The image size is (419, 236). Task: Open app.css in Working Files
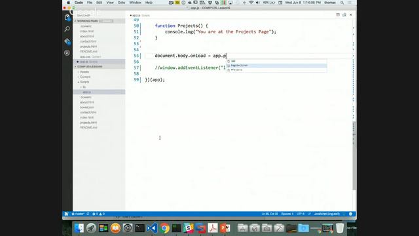click(x=85, y=57)
